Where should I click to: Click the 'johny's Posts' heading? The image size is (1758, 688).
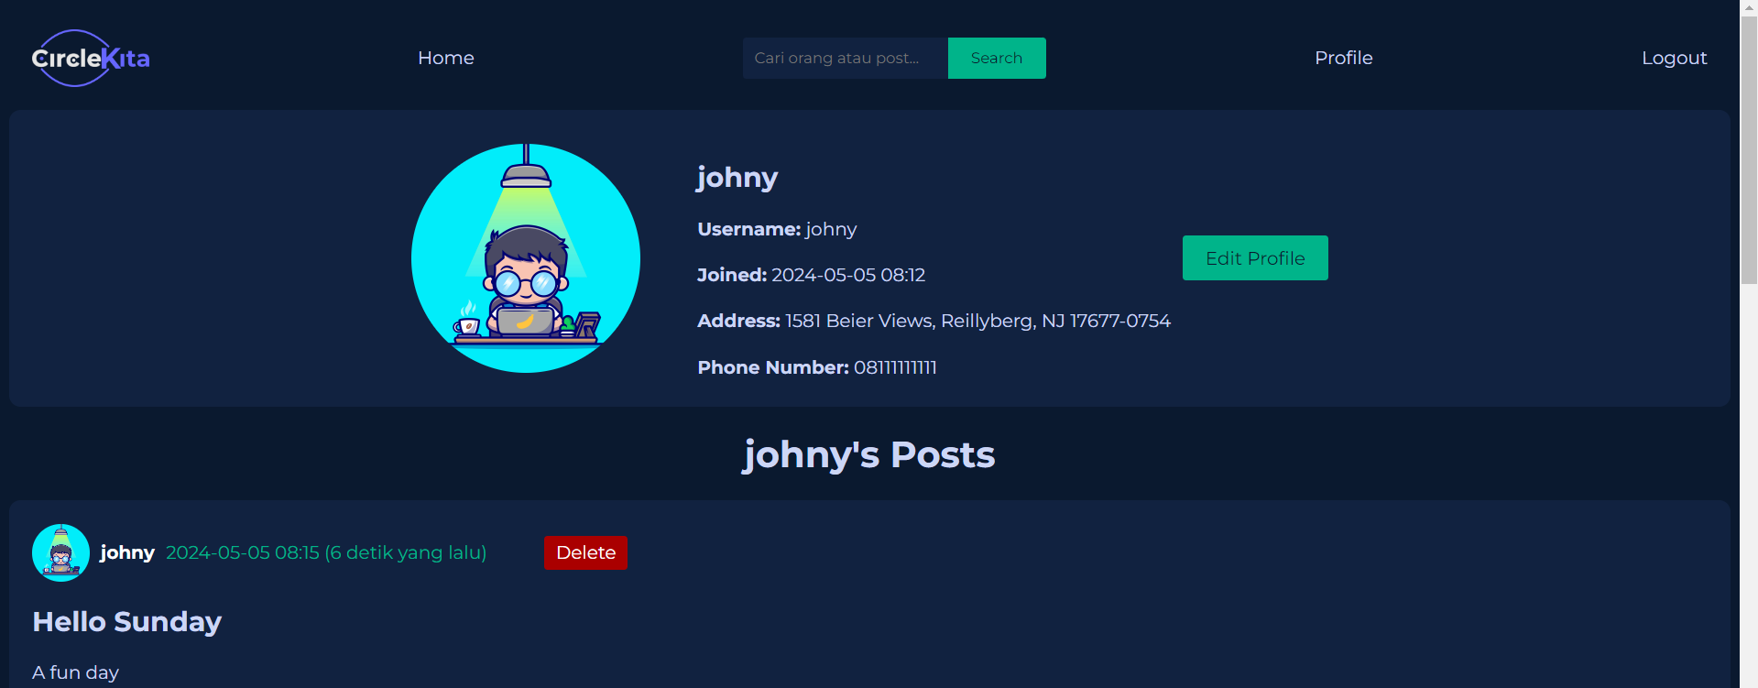(x=868, y=454)
